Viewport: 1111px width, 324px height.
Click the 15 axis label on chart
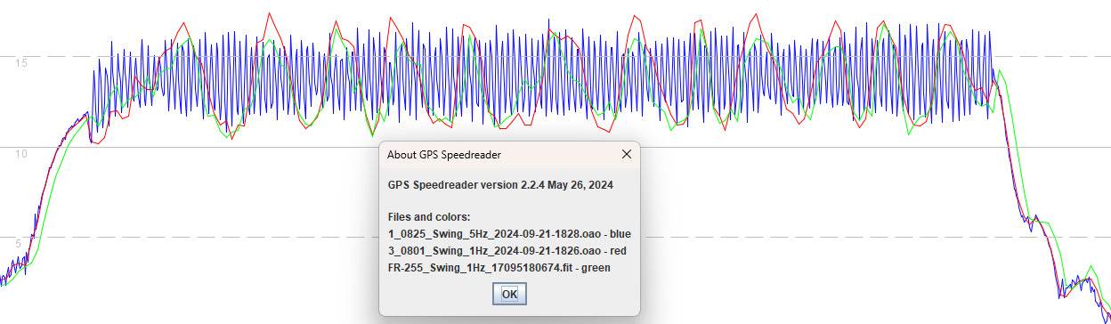pos(21,63)
